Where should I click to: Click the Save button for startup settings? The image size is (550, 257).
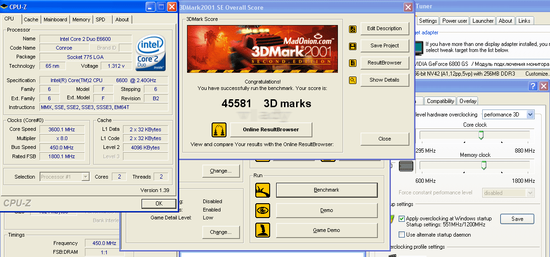517,219
